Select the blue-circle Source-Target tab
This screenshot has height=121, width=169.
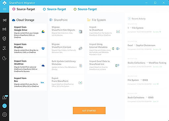click(x=54, y=9)
